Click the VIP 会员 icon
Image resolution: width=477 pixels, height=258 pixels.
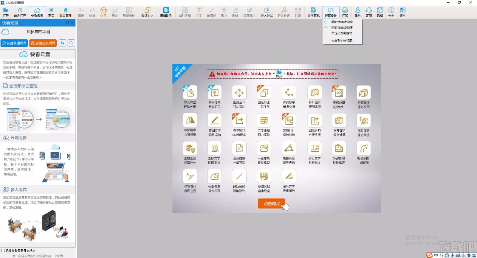[103, 12]
